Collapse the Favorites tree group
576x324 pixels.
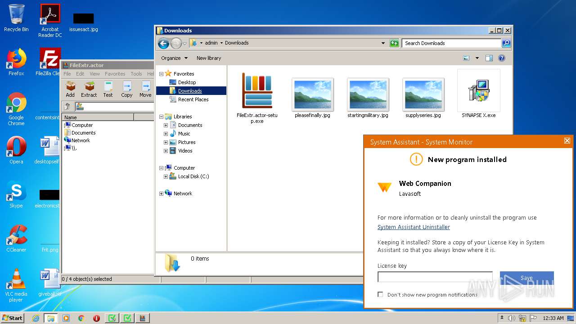point(162,74)
